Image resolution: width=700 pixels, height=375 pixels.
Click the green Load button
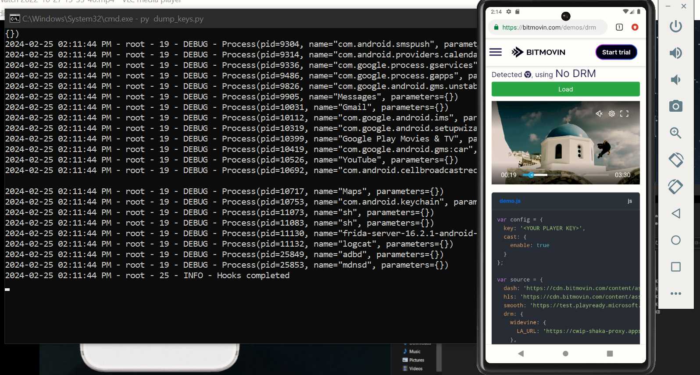click(566, 89)
